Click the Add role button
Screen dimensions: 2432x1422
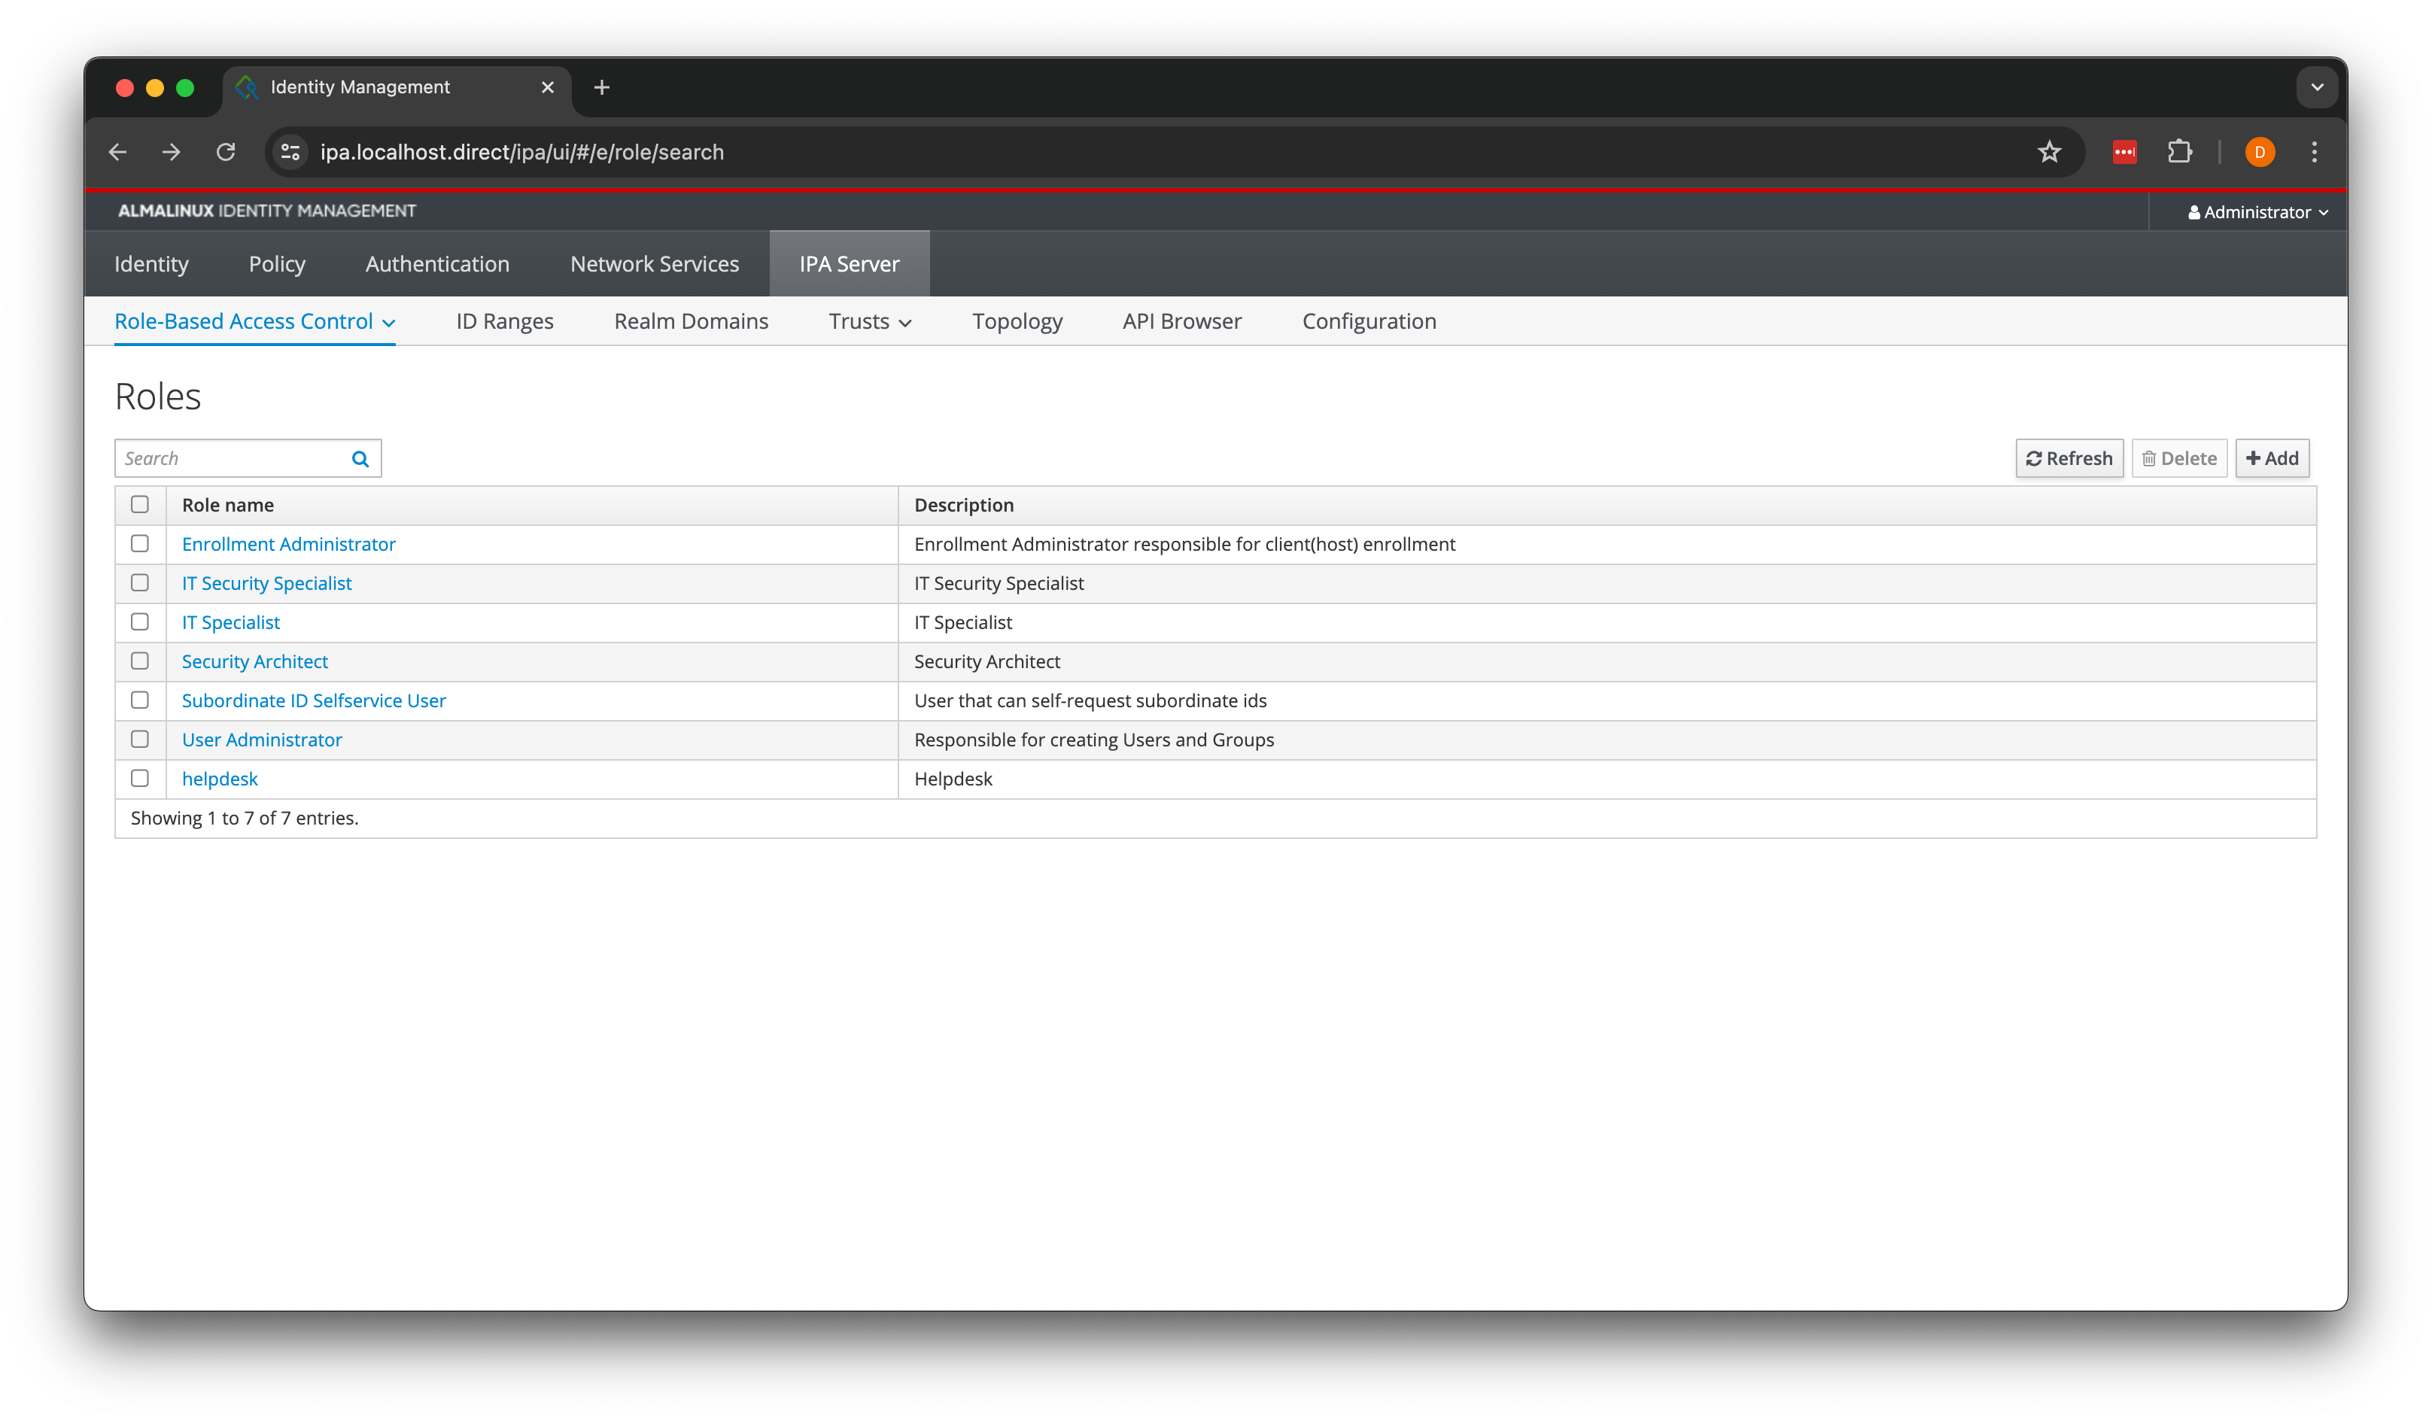click(x=2271, y=458)
